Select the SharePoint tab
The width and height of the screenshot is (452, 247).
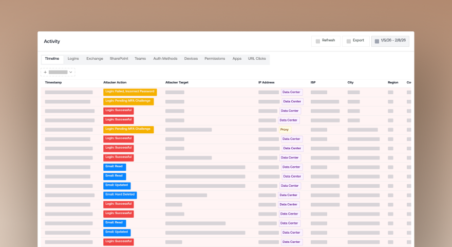pos(119,59)
